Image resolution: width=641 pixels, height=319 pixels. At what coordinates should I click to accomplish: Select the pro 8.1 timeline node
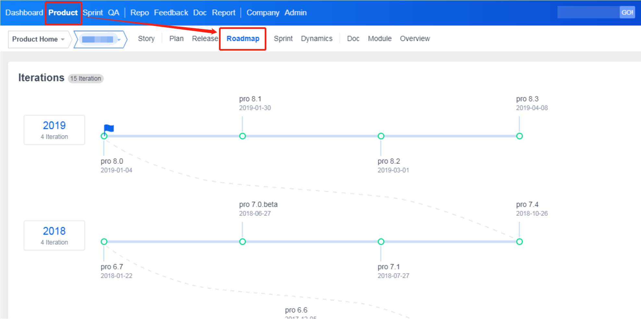242,136
